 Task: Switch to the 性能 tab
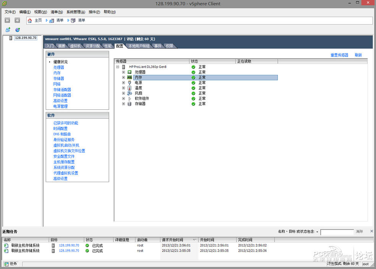pos(108,46)
